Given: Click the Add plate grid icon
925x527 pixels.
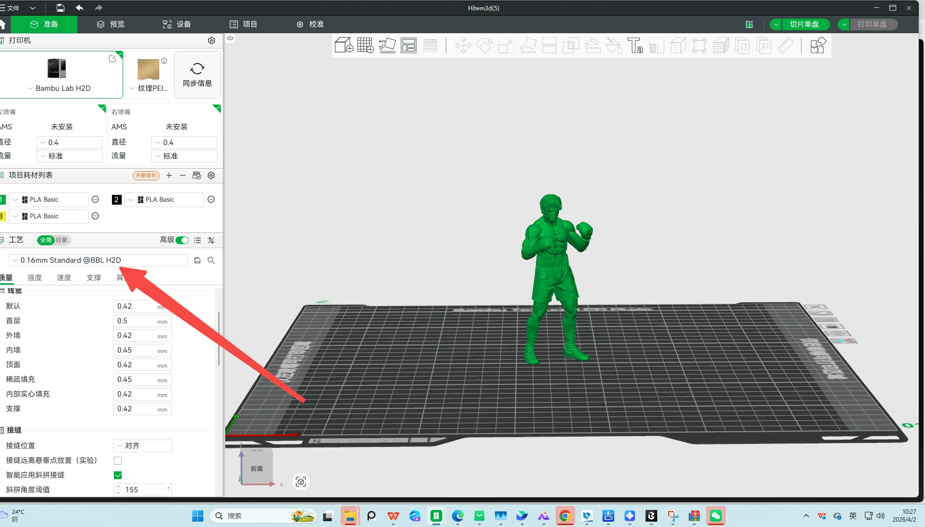Looking at the screenshot, I should point(365,45).
